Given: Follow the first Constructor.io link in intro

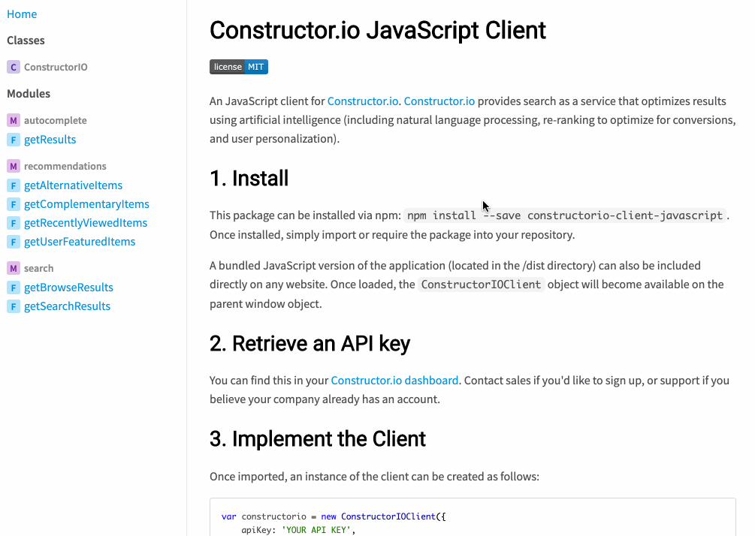Looking at the screenshot, I should coord(363,101).
